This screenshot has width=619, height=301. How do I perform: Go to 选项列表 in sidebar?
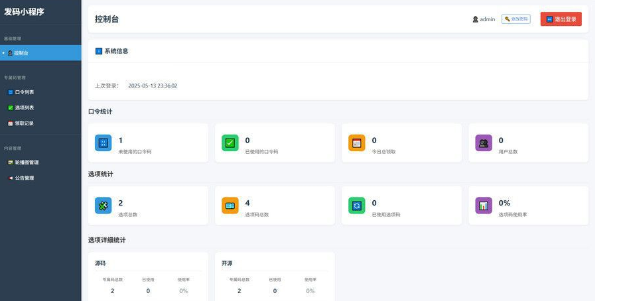[40, 107]
